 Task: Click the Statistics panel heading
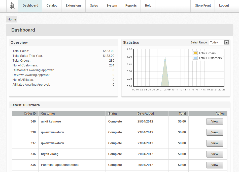coord(131,42)
